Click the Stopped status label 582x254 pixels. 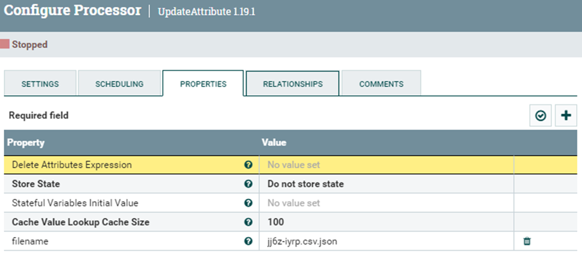point(30,45)
